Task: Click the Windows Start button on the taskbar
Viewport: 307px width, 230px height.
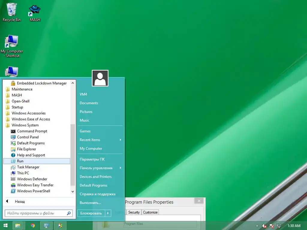Action: (x=5, y=226)
